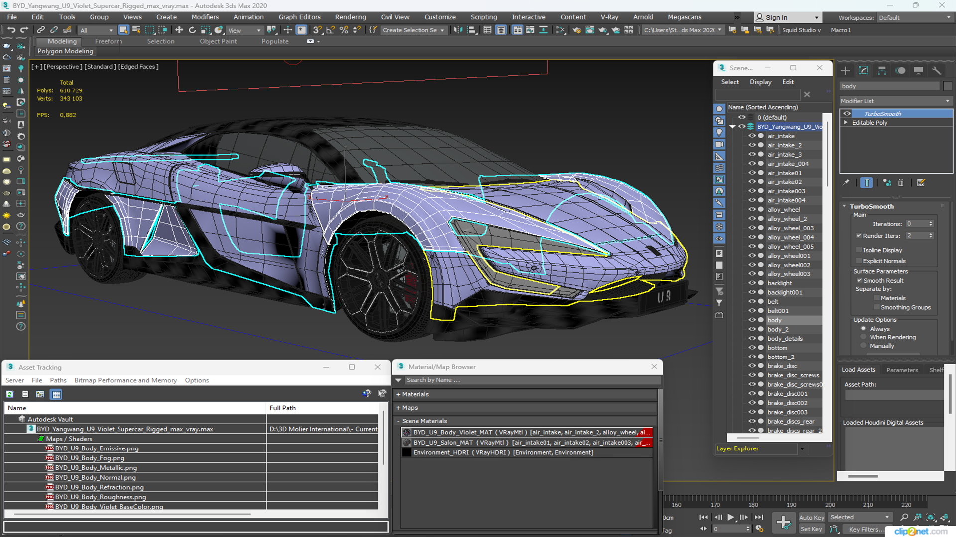Screen dimensions: 956x537
Task: Click Zoom Extents Selected viewport icon
Action: click(x=930, y=517)
